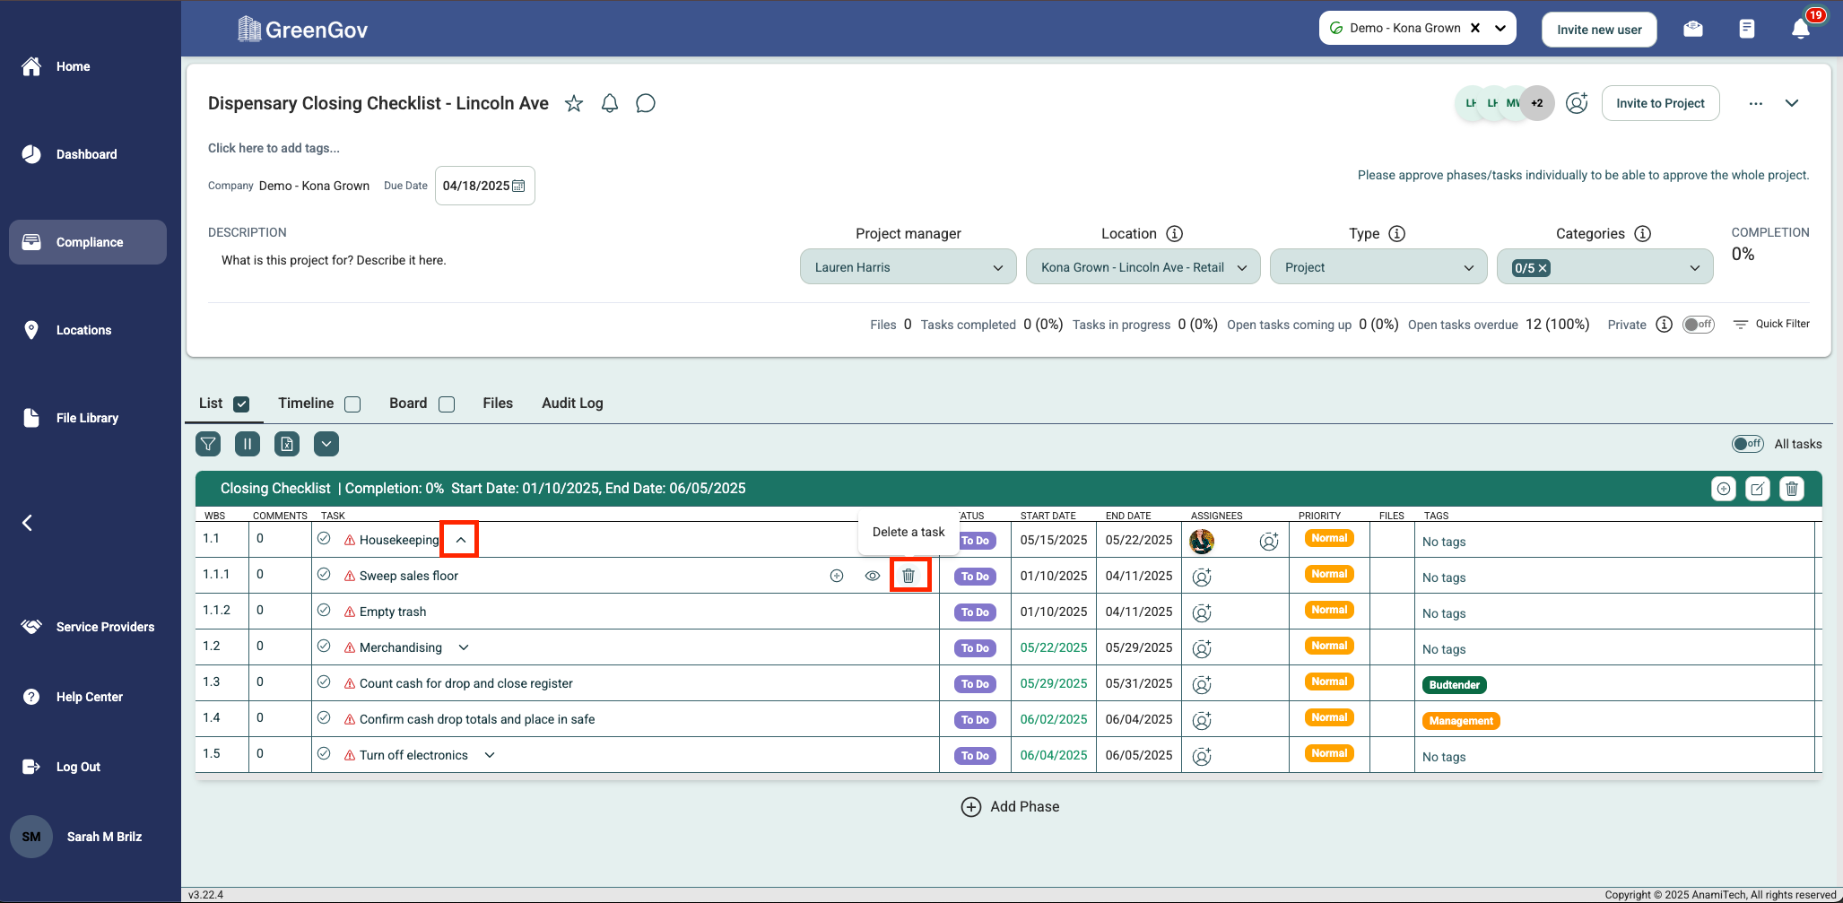Expand the Turn off electronics subtasks
The width and height of the screenshot is (1843, 903).
490,755
